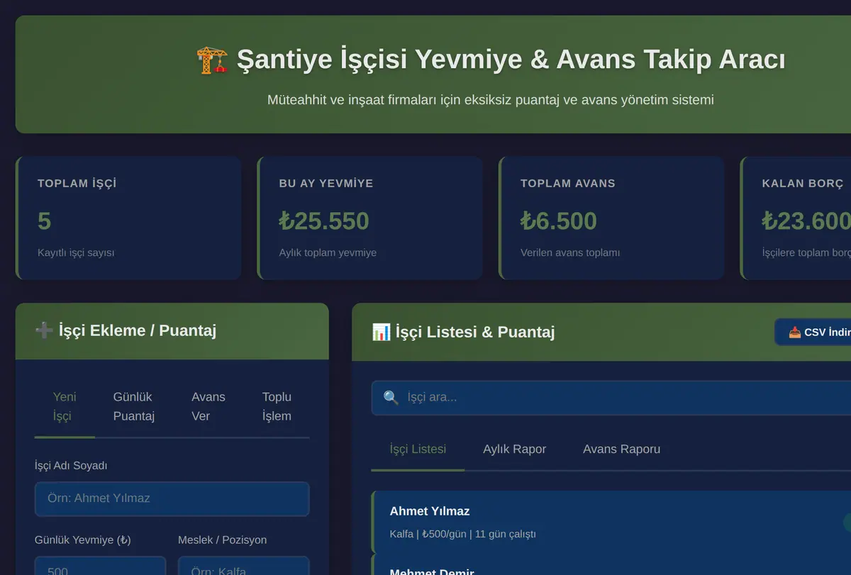
Task: Click the Günlük Yevmiye amount field
Action: pos(100,566)
